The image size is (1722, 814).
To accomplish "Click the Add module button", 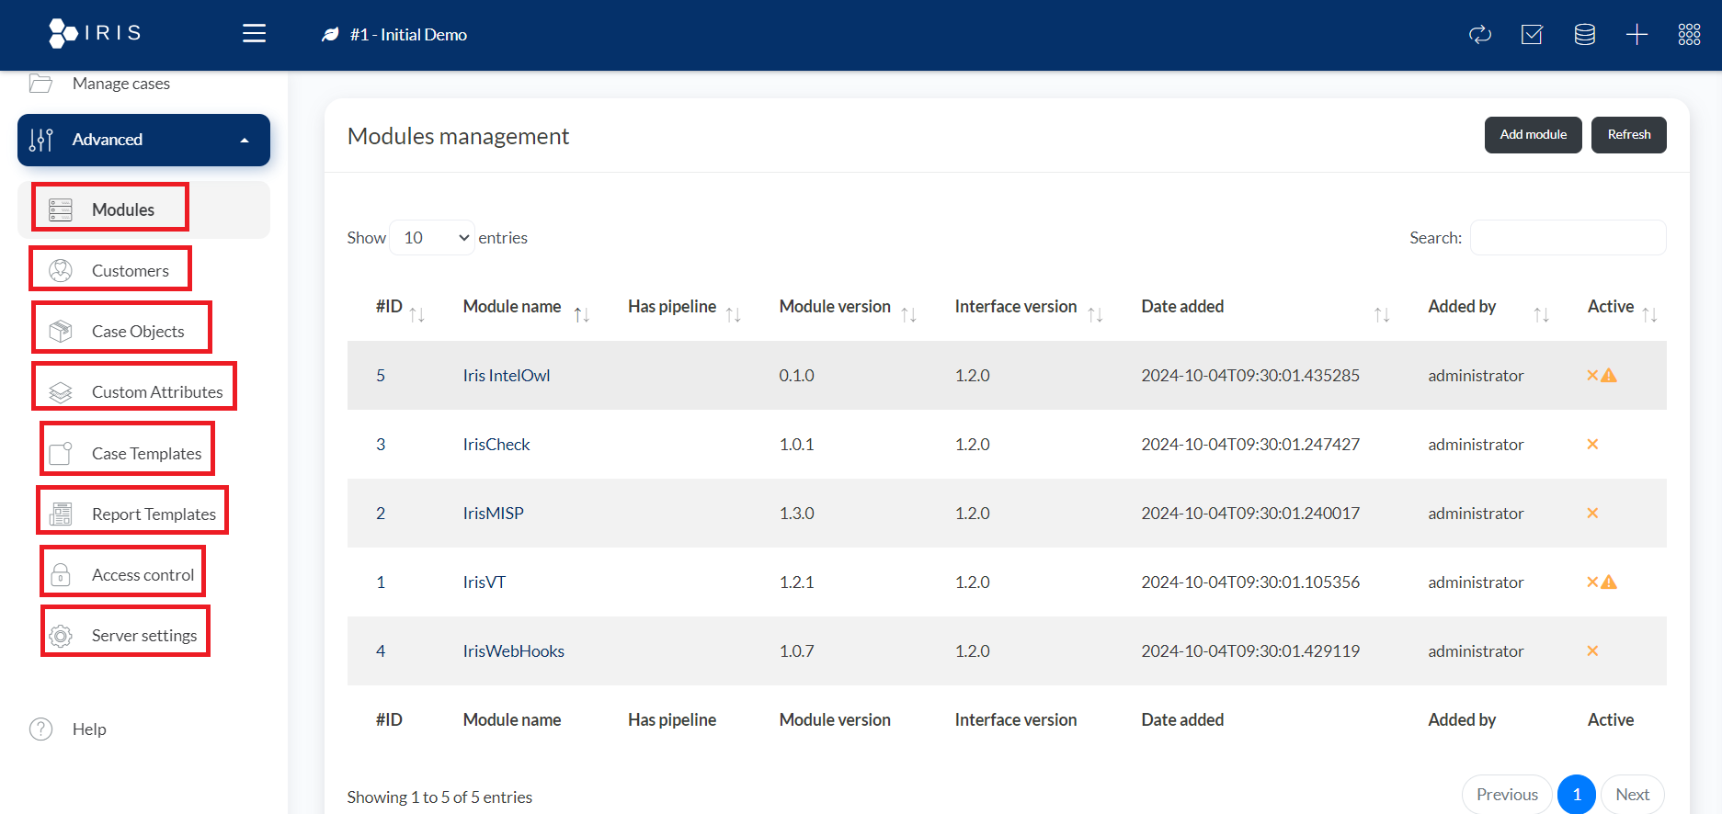I will [1533, 135].
